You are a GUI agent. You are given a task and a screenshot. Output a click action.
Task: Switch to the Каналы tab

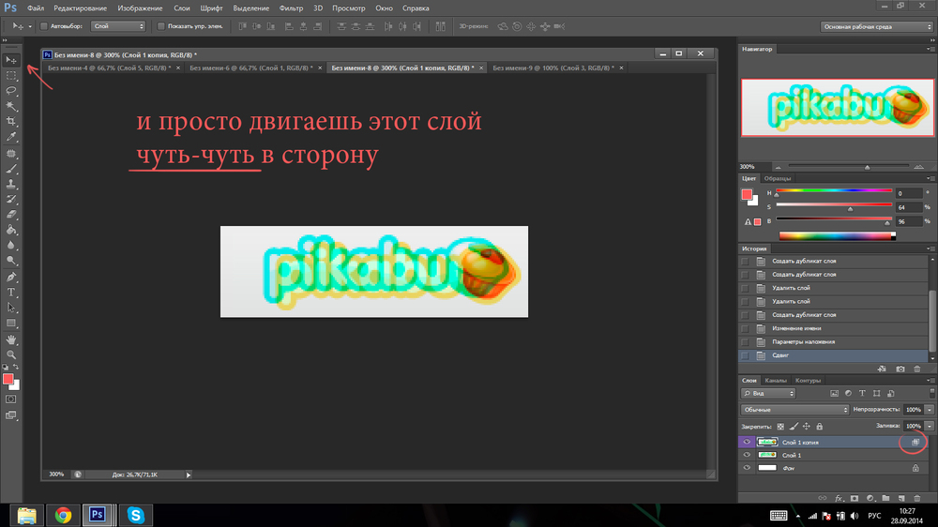coord(776,381)
